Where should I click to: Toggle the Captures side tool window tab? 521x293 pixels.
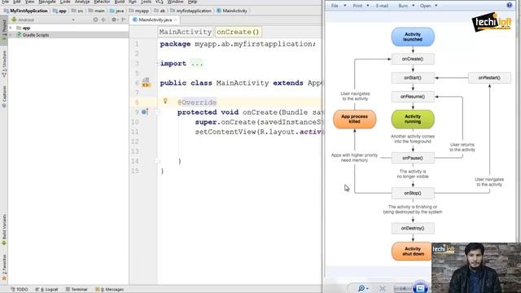[4, 96]
